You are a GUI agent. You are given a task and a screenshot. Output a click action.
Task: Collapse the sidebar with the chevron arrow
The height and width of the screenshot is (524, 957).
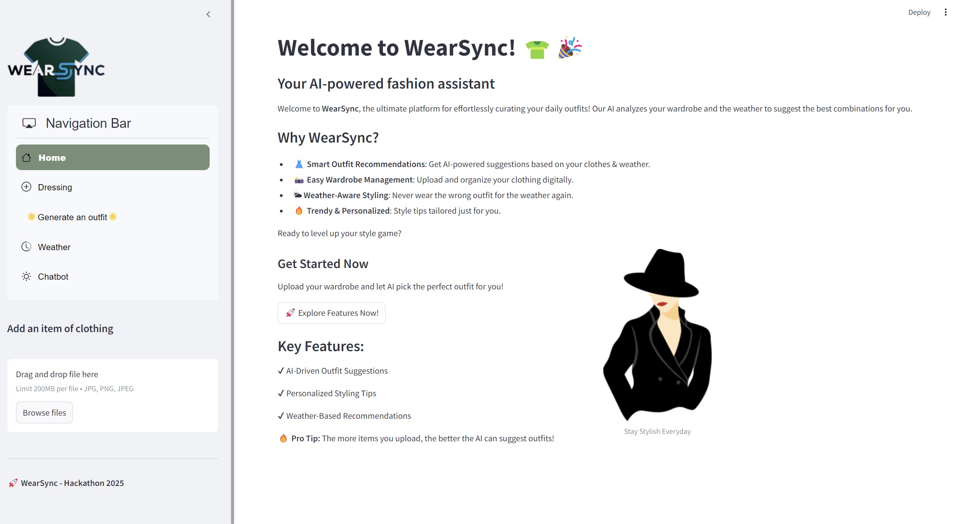click(x=208, y=14)
